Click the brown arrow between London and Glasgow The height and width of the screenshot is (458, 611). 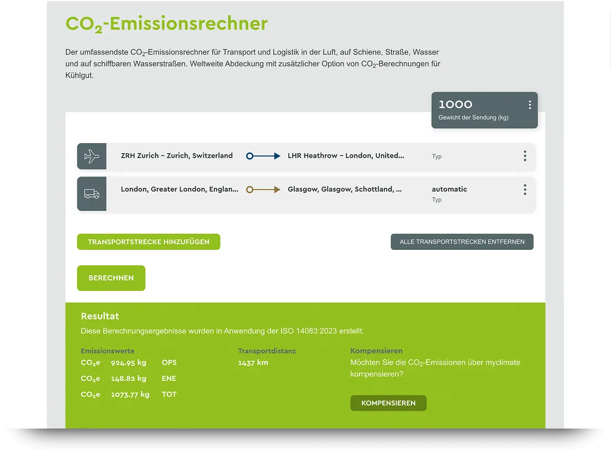(263, 190)
